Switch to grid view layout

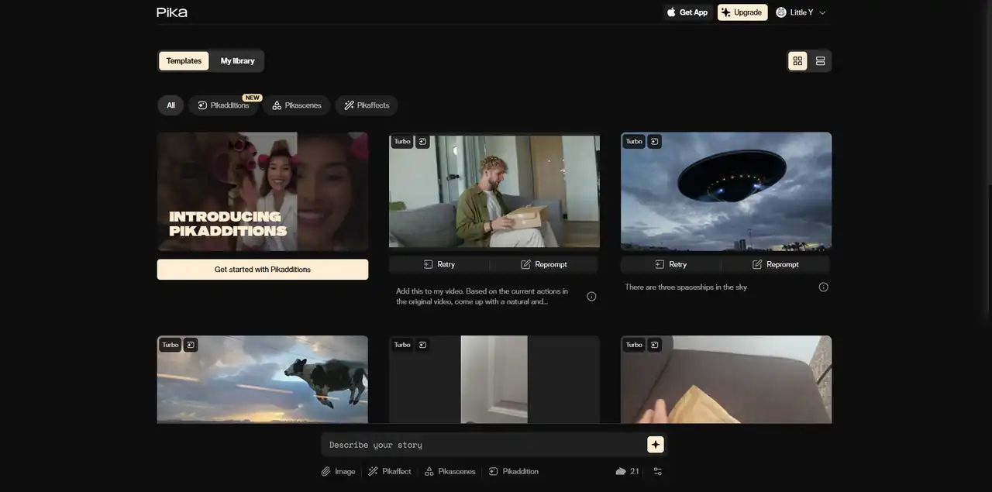point(797,61)
